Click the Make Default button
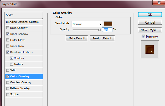 (77, 38)
